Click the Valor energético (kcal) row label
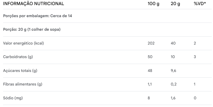Viewport: 213px width, 107px height. (24, 43)
